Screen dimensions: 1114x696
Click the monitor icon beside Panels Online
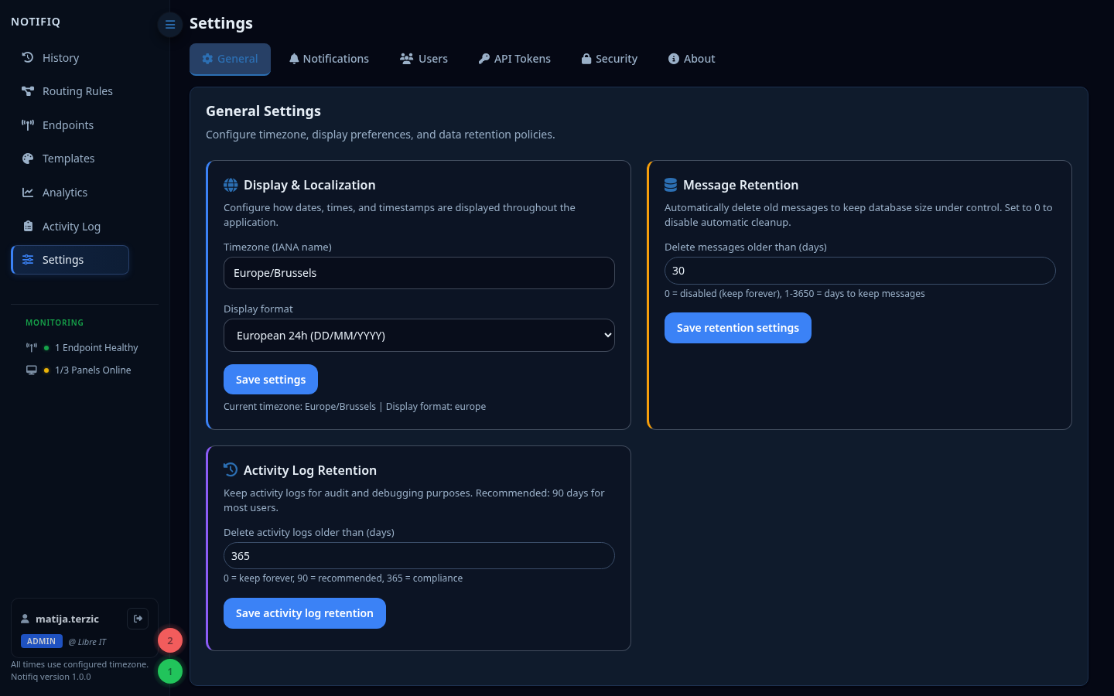pos(32,370)
